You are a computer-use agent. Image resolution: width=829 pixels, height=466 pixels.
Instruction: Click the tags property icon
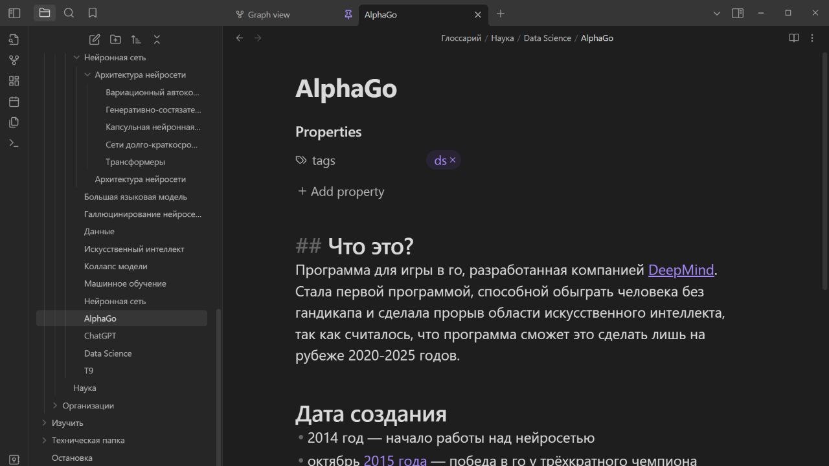tap(301, 160)
